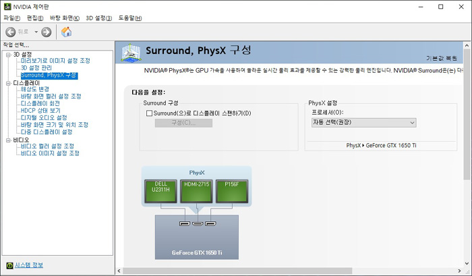The image size is (472, 276).
Task: Open the 파일(F) menu
Action: coord(11,18)
